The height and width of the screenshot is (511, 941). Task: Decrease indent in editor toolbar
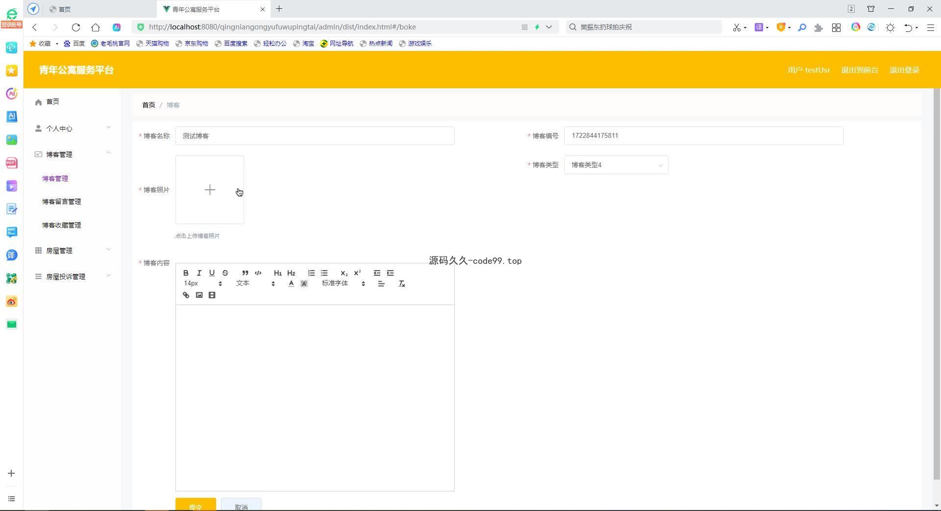click(x=377, y=273)
